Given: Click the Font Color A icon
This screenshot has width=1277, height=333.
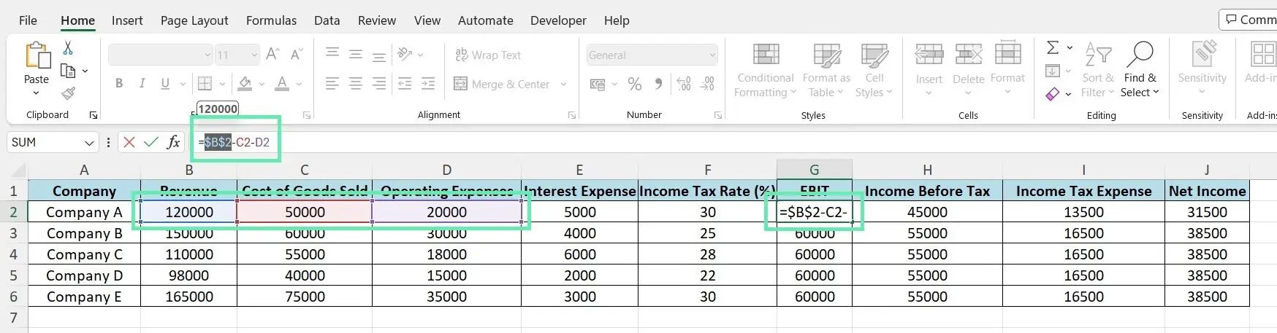Looking at the screenshot, I should [282, 84].
